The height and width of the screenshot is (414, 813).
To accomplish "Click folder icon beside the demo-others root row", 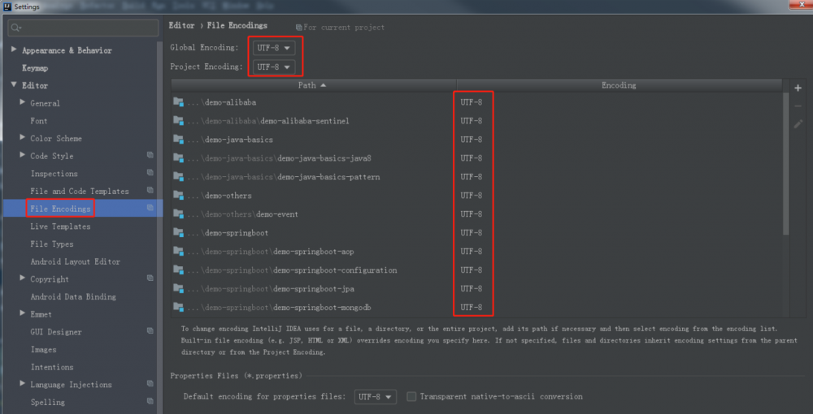I will (178, 195).
